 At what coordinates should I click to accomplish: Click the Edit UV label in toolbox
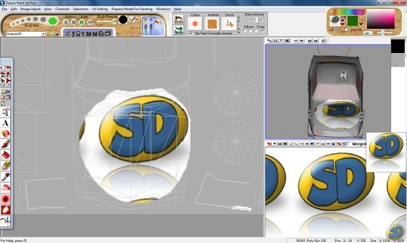pyautogui.click(x=6, y=85)
